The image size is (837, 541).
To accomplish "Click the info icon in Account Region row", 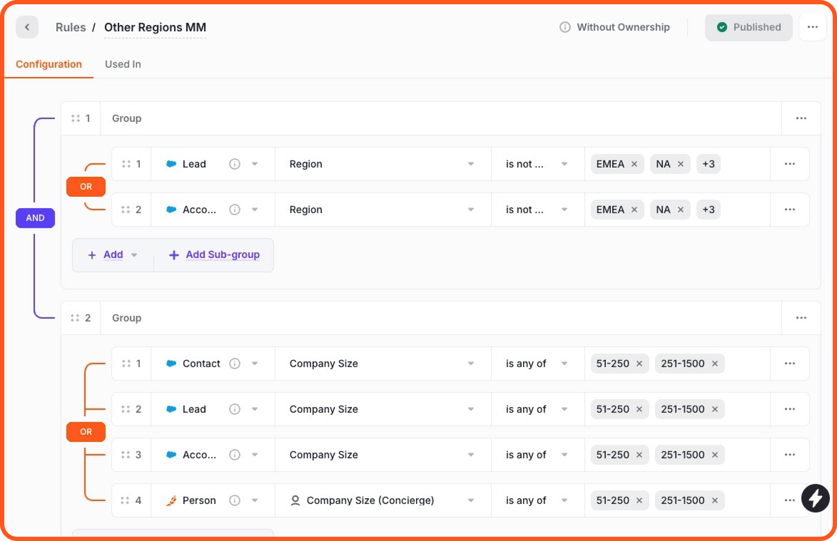I will [x=234, y=210].
